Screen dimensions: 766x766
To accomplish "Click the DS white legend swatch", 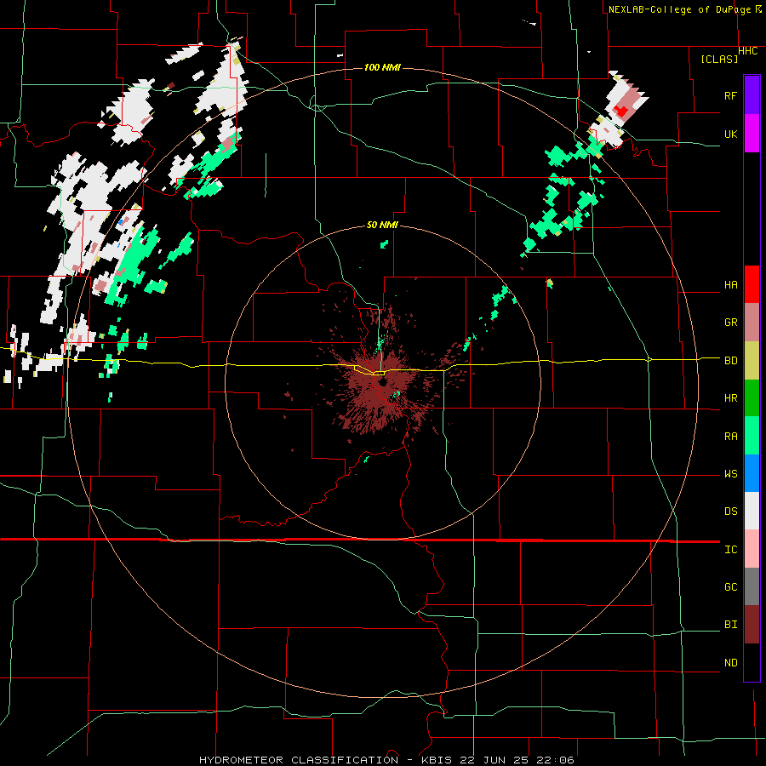I will (752, 511).
